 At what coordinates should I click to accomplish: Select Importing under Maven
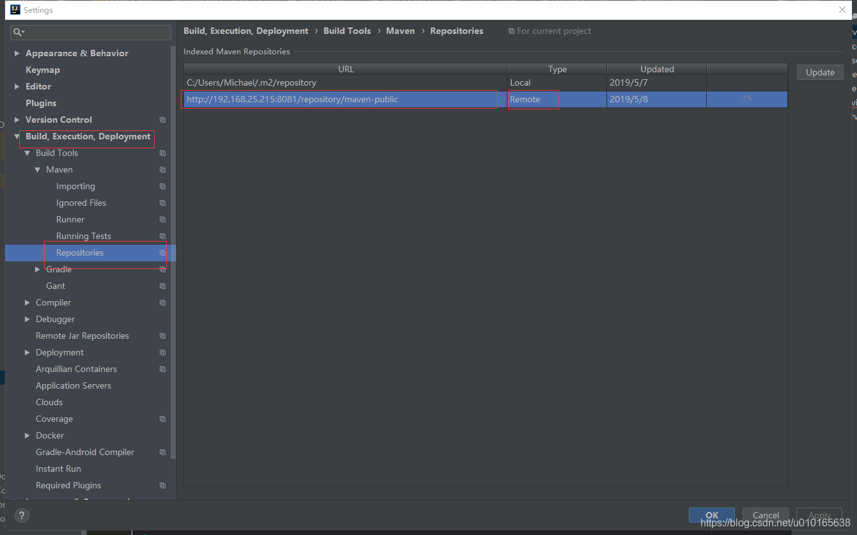(x=75, y=186)
